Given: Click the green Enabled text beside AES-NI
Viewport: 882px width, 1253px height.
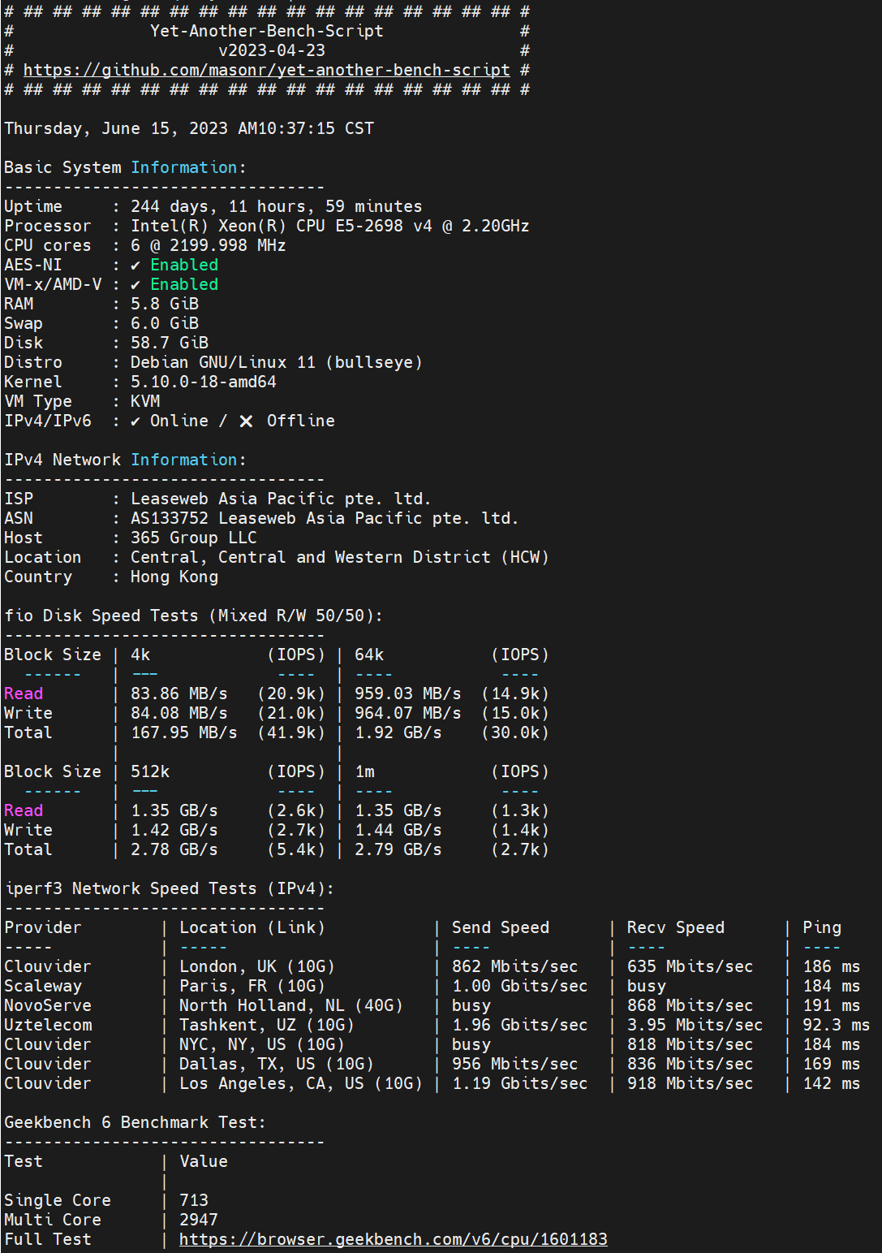Looking at the screenshot, I should pyautogui.click(x=184, y=266).
